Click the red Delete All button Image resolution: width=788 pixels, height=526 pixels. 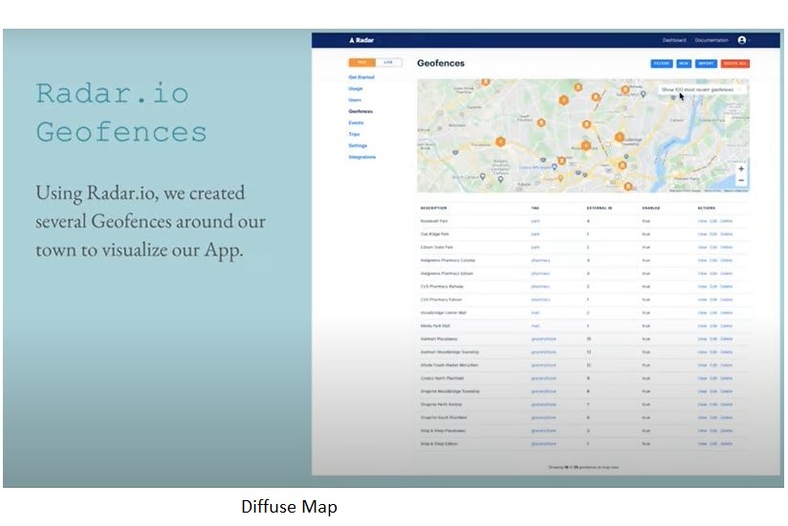click(736, 63)
